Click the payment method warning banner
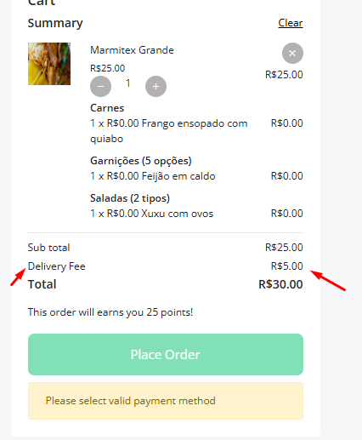The height and width of the screenshot is (440, 362). point(166,401)
